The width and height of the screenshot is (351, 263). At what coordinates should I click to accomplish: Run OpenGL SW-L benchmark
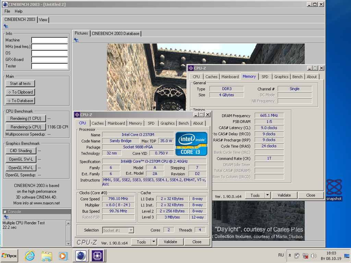coord(21,159)
